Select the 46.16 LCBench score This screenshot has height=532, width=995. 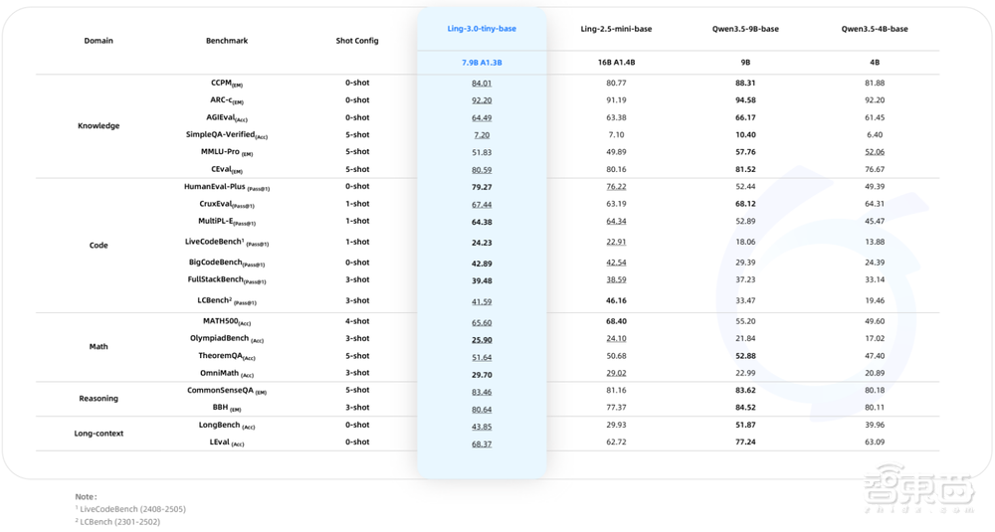(x=616, y=300)
